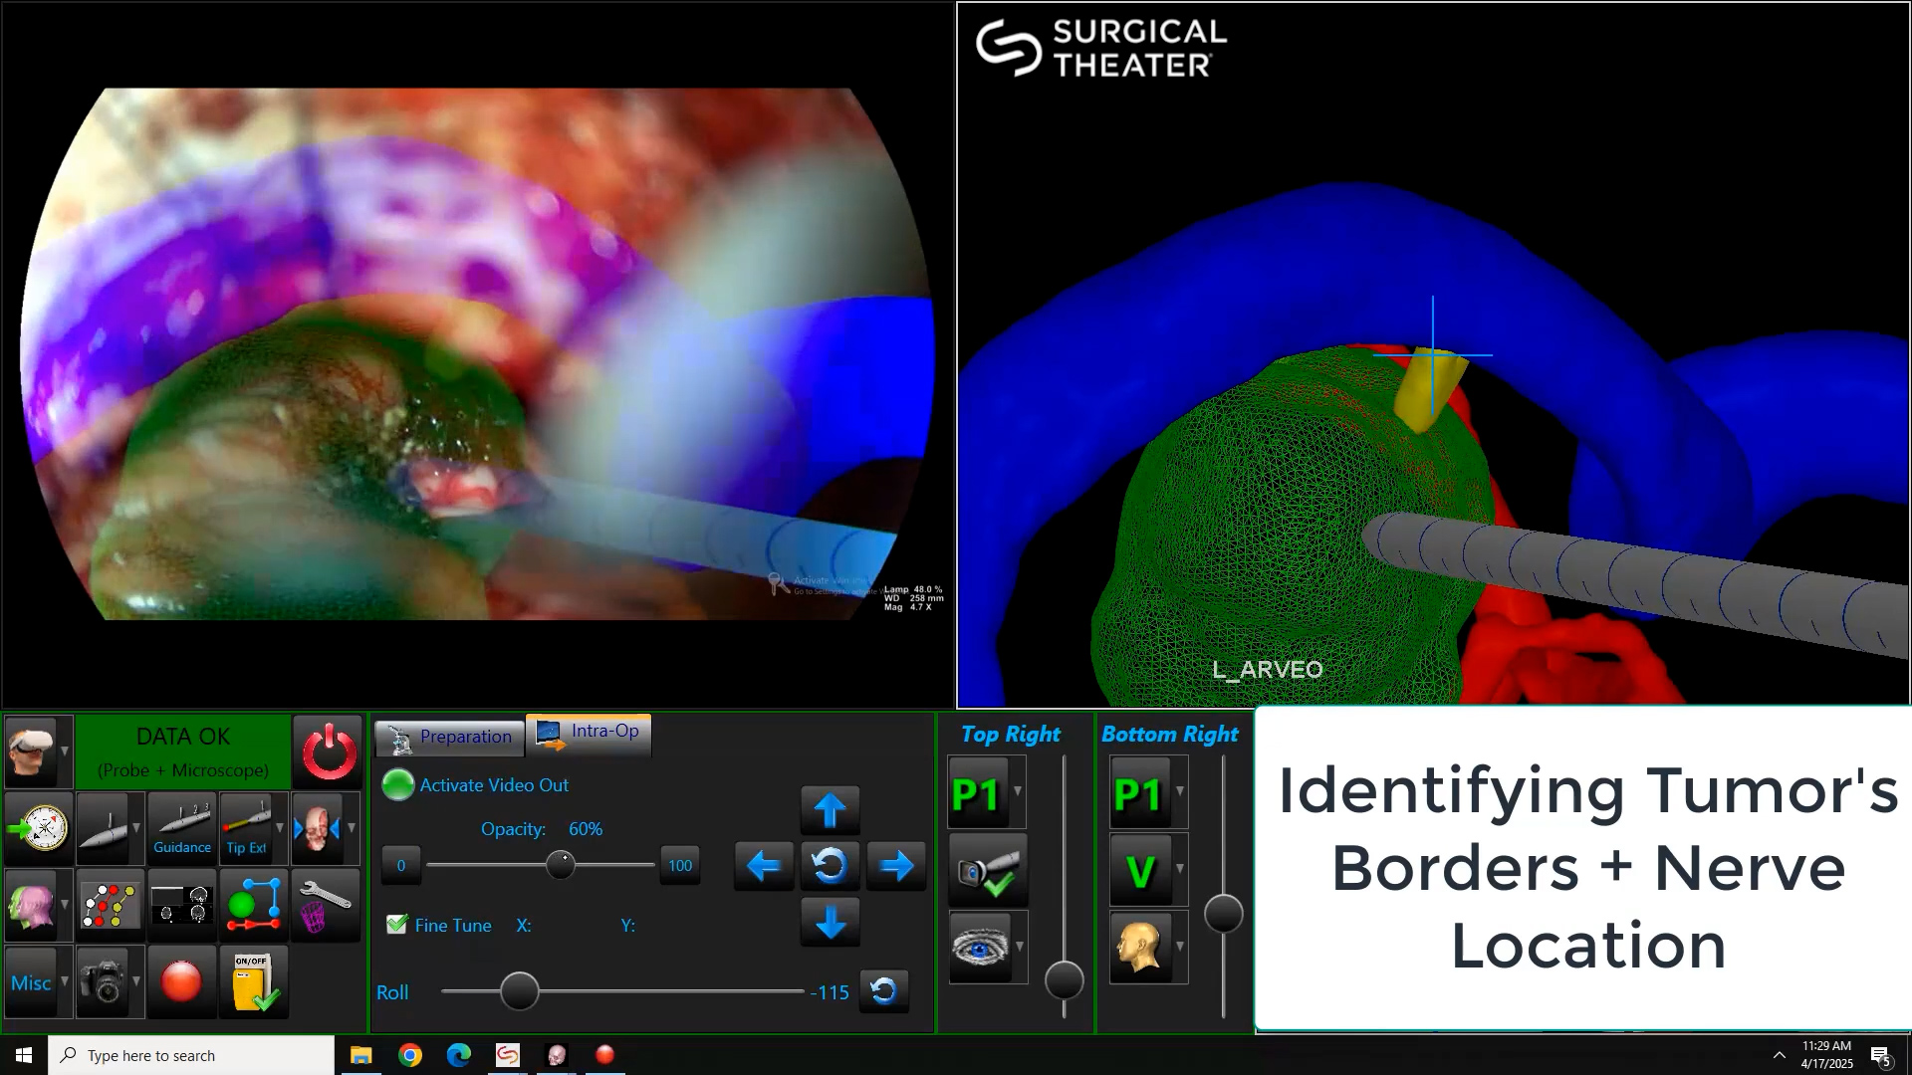Open the multi-view brain scan layout icon
Screen dimensions: 1912x1075
(182, 905)
